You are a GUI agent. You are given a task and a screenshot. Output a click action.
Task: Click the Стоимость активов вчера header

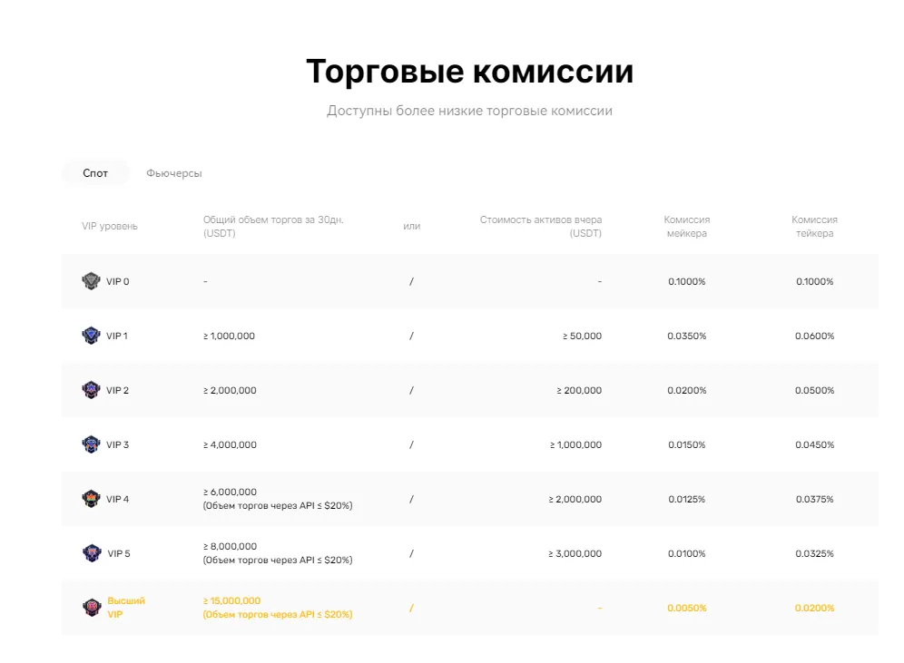pos(541,227)
